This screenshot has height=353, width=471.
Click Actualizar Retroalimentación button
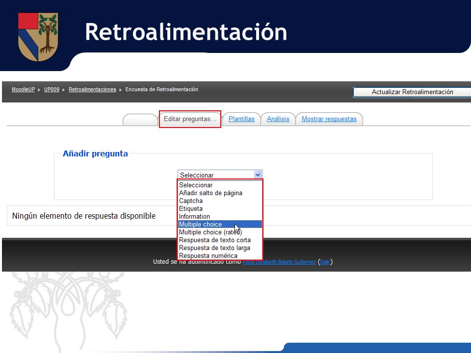coord(412,92)
